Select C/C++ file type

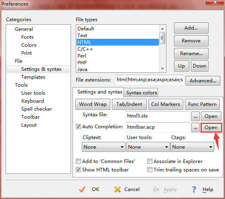118,49
